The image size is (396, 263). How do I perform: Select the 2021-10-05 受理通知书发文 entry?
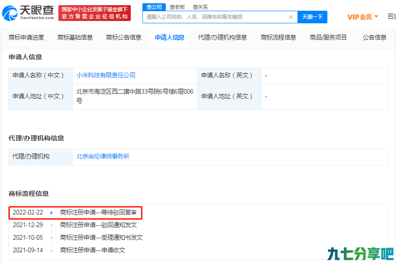(x=78, y=237)
